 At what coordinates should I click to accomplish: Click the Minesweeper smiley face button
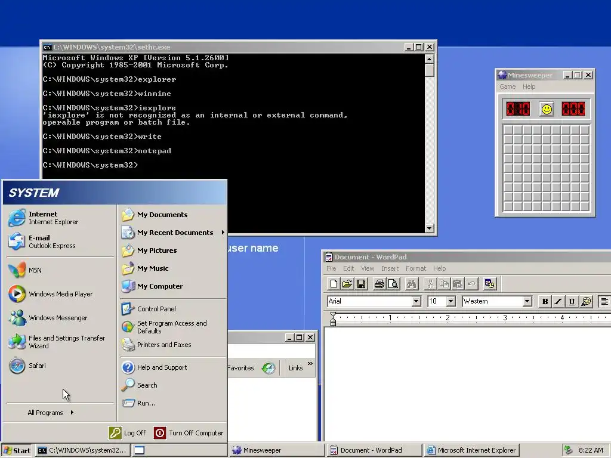(x=547, y=109)
